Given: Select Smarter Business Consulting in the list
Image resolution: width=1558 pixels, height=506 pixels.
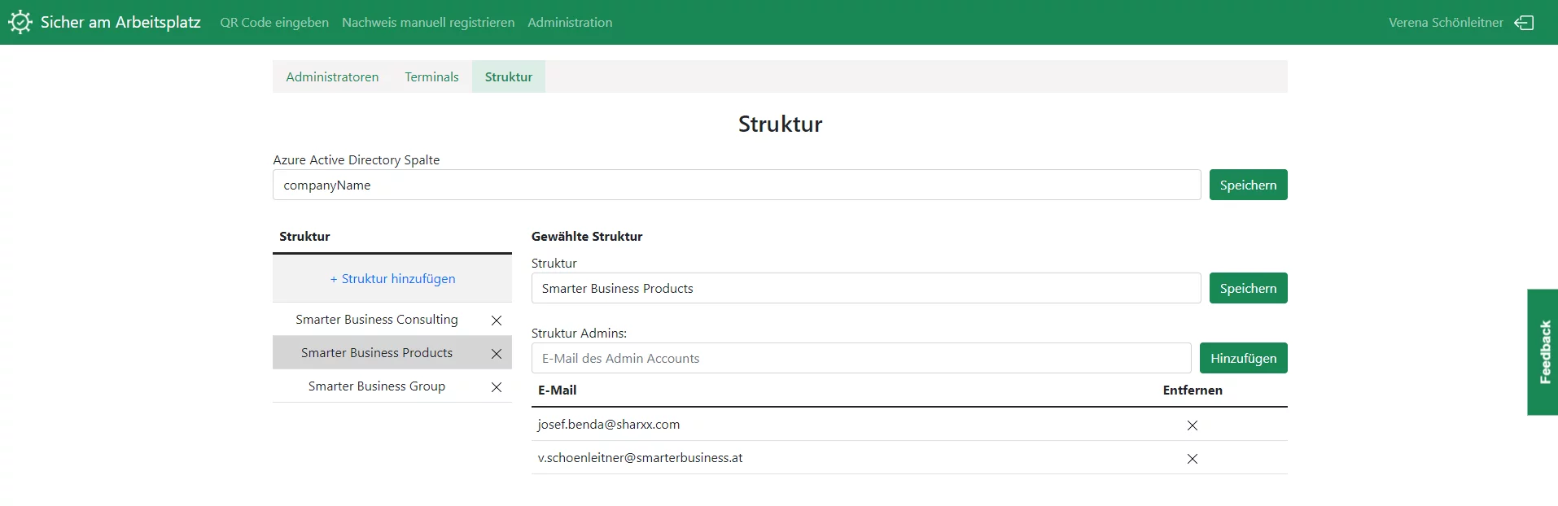Looking at the screenshot, I should point(377,320).
